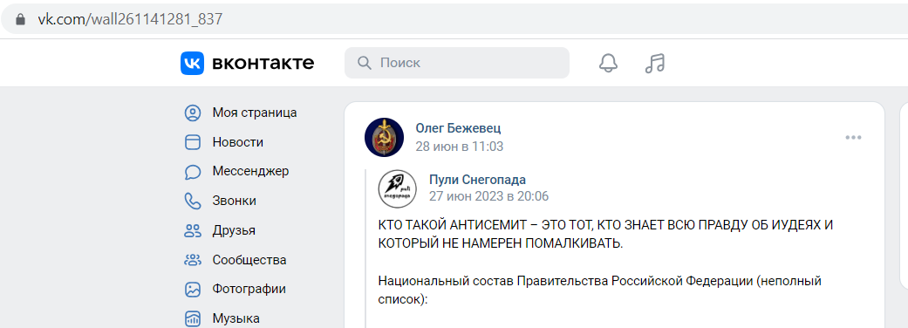Click the Музыка sidebar icon
Viewport: 908px width, 328px height.
[192, 318]
